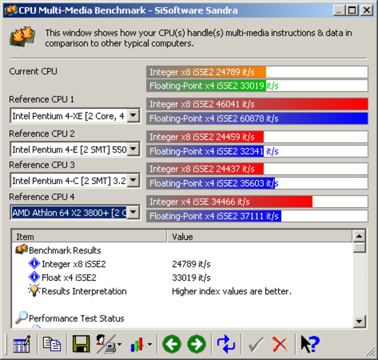Click the grey checkmark OK icon
The image size is (378, 360).
pos(256,344)
